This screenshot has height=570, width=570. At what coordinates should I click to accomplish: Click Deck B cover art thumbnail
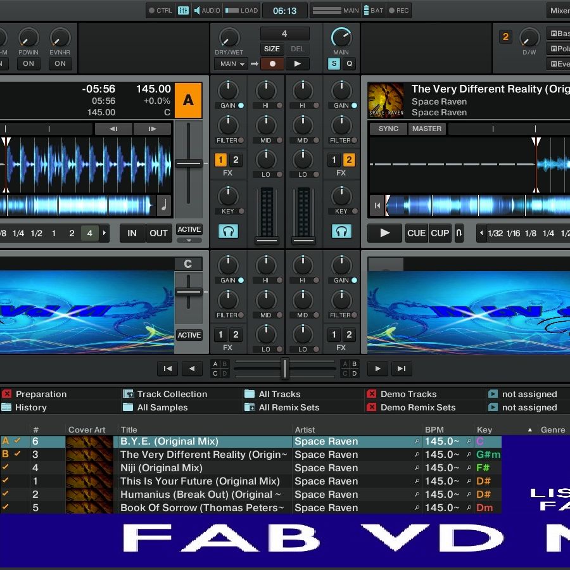386,100
